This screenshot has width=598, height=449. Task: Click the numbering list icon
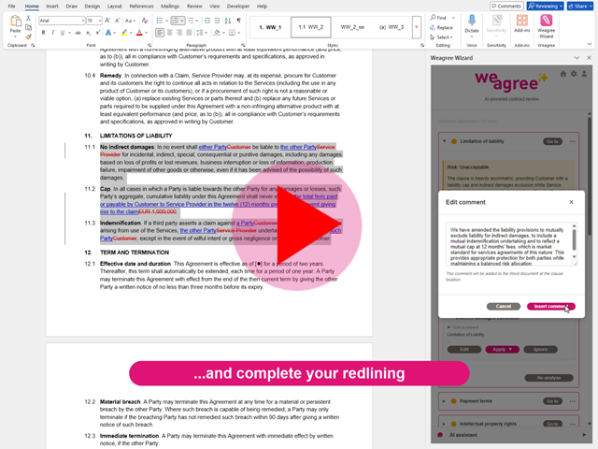[x=175, y=21]
